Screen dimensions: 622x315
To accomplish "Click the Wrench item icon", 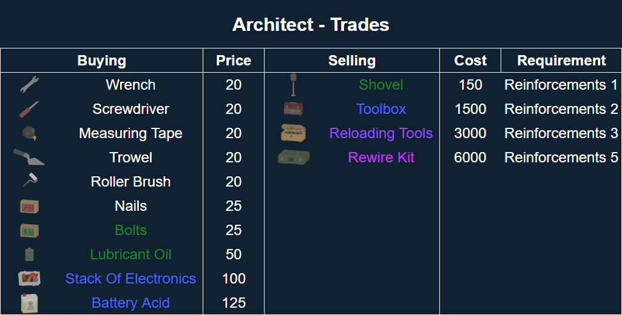I will click(x=29, y=85).
